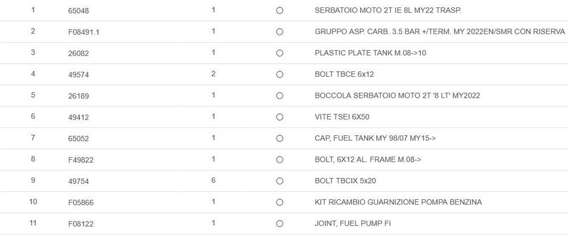The image size is (569, 235).
Task: Choose the CAP, FUEL TANK radio button
Action: pyautogui.click(x=279, y=138)
